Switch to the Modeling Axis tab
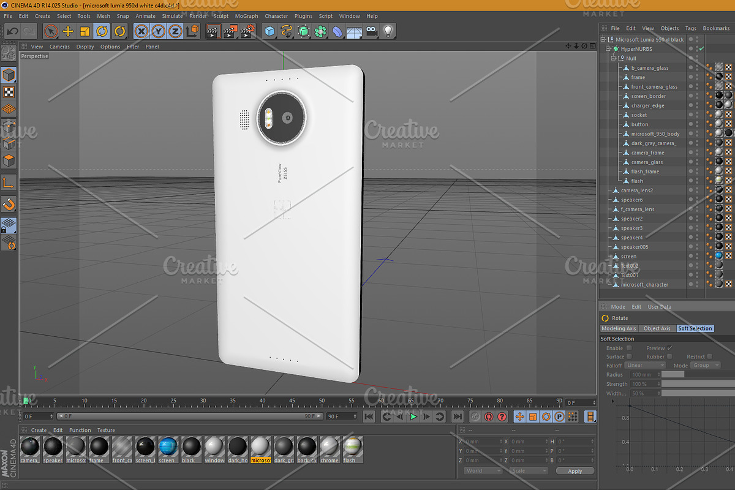The width and height of the screenshot is (735, 490). pos(619,328)
